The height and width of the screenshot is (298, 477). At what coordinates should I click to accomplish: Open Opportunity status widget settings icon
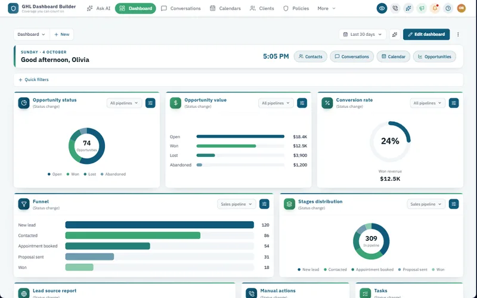[150, 103]
